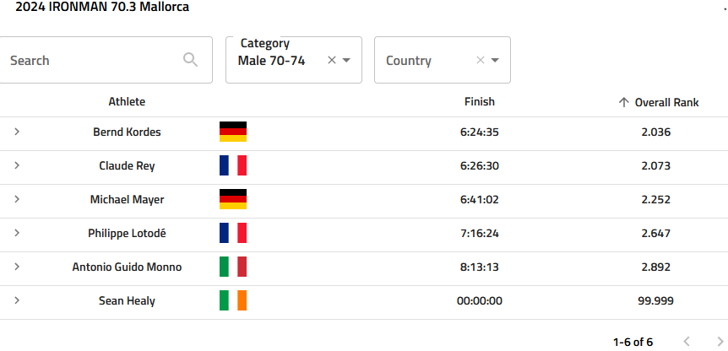
Task: Clear the Male 70-74 category selection
Action: pyautogui.click(x=332, y=60)
